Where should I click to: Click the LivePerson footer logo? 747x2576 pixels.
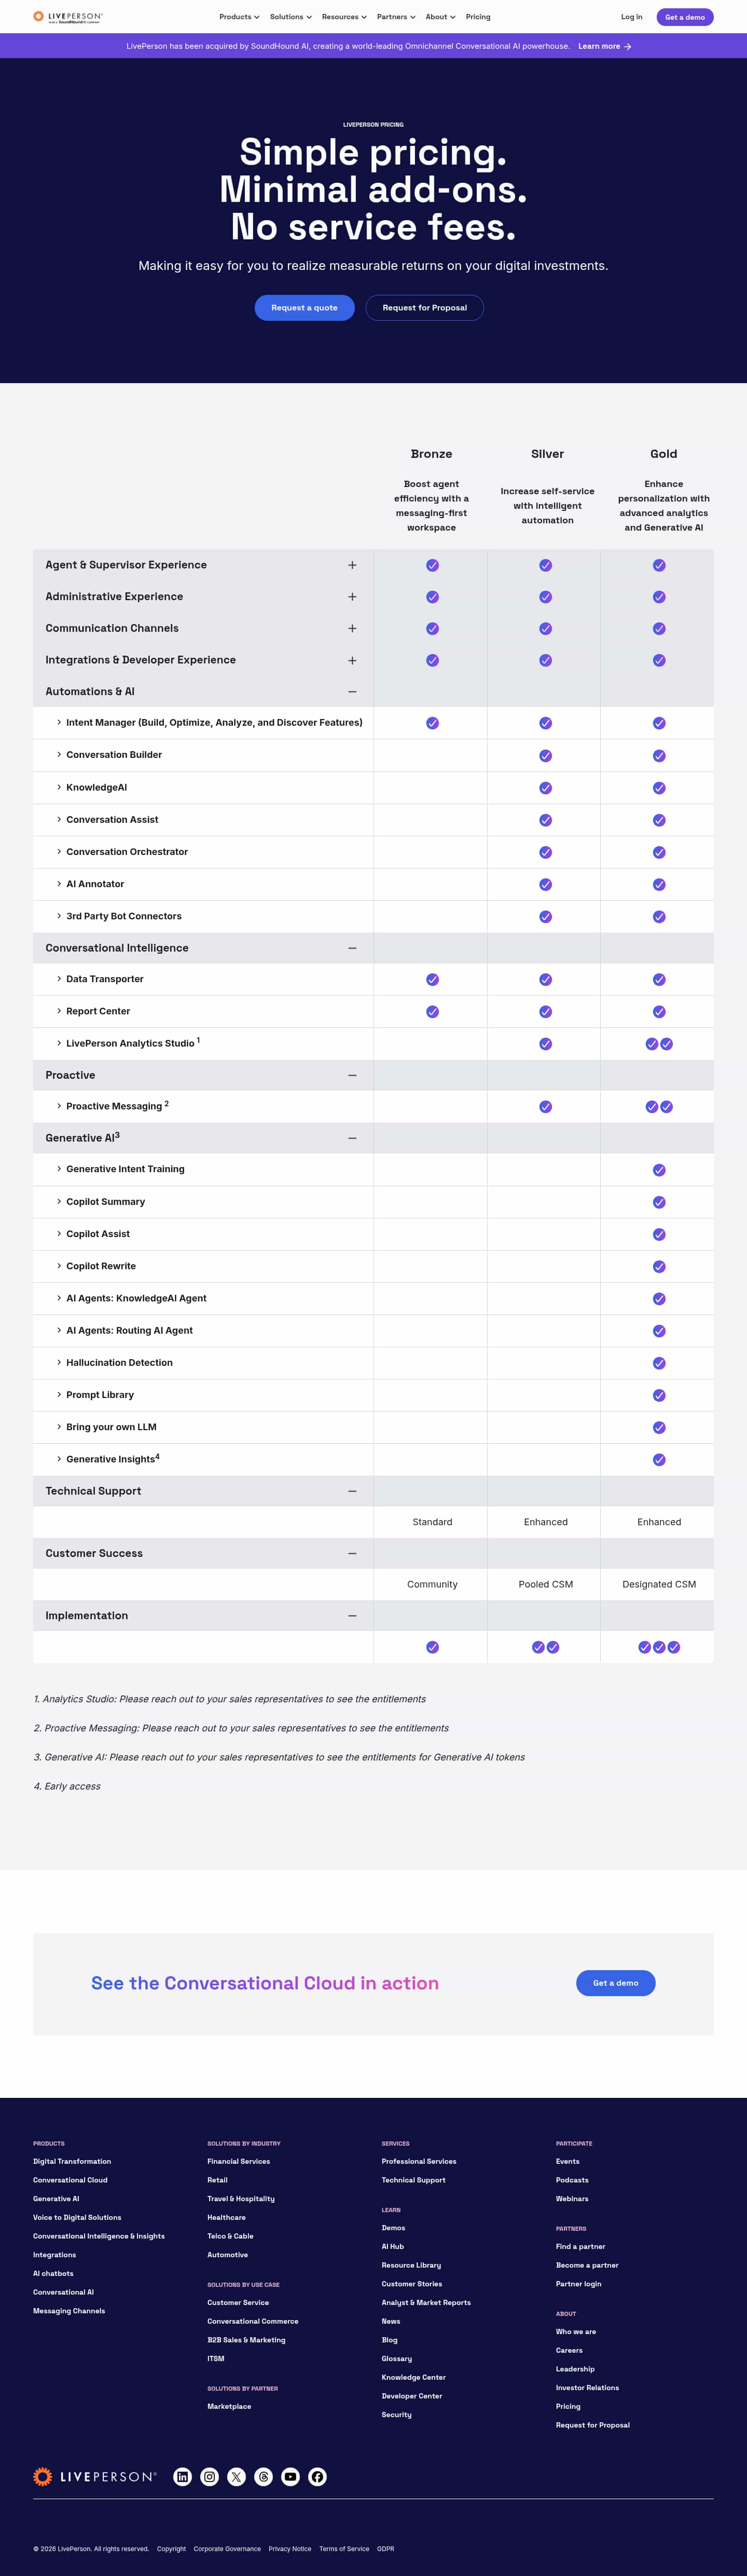point(95,2476)
